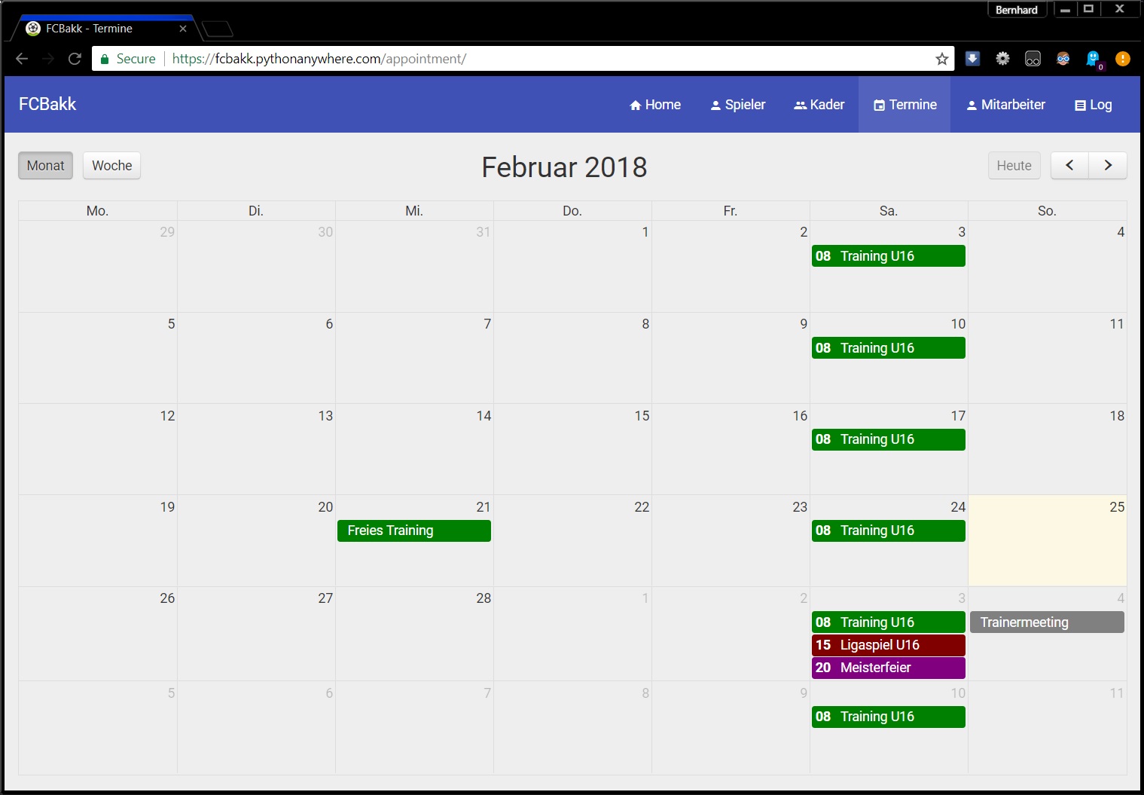Click the browser back arrow
Image resolution: width=1144 pixels, height=795 pixels.
point(22,59)
